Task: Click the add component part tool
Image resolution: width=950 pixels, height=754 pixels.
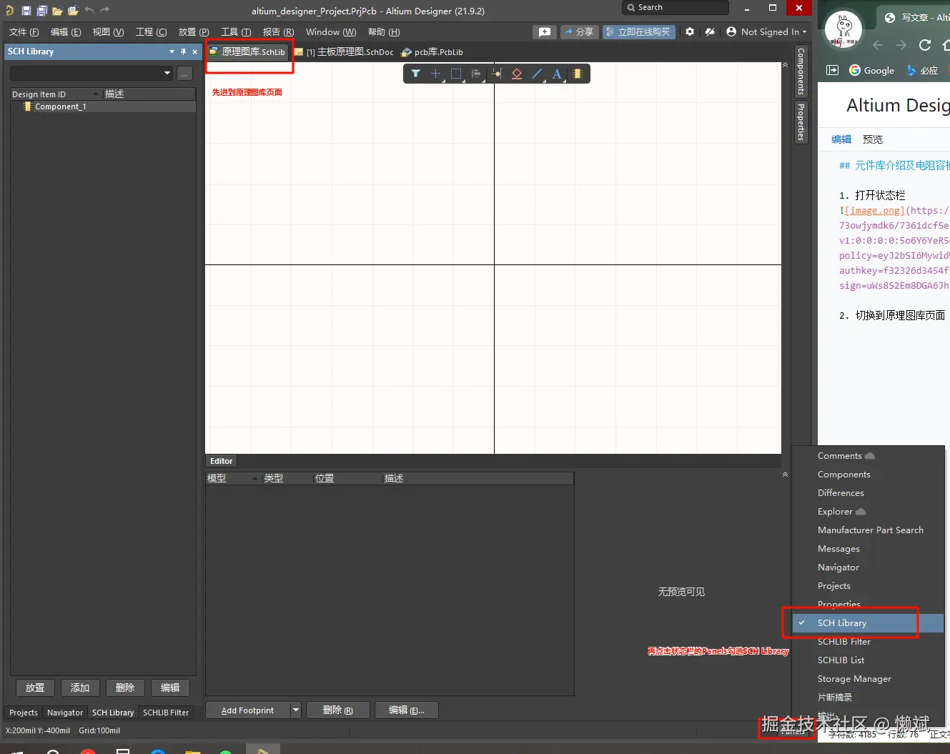Action: [x=578, y=74]
